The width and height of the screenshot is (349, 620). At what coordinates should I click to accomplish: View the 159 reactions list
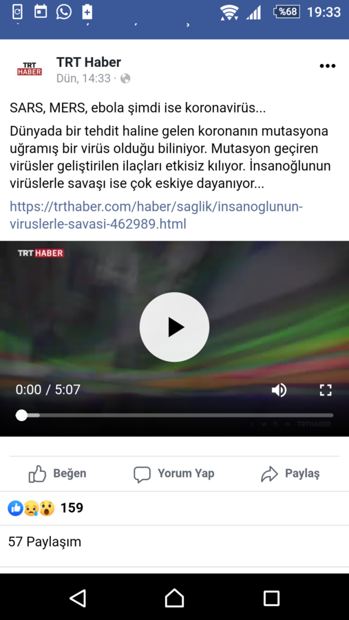[x=45, y=508]
